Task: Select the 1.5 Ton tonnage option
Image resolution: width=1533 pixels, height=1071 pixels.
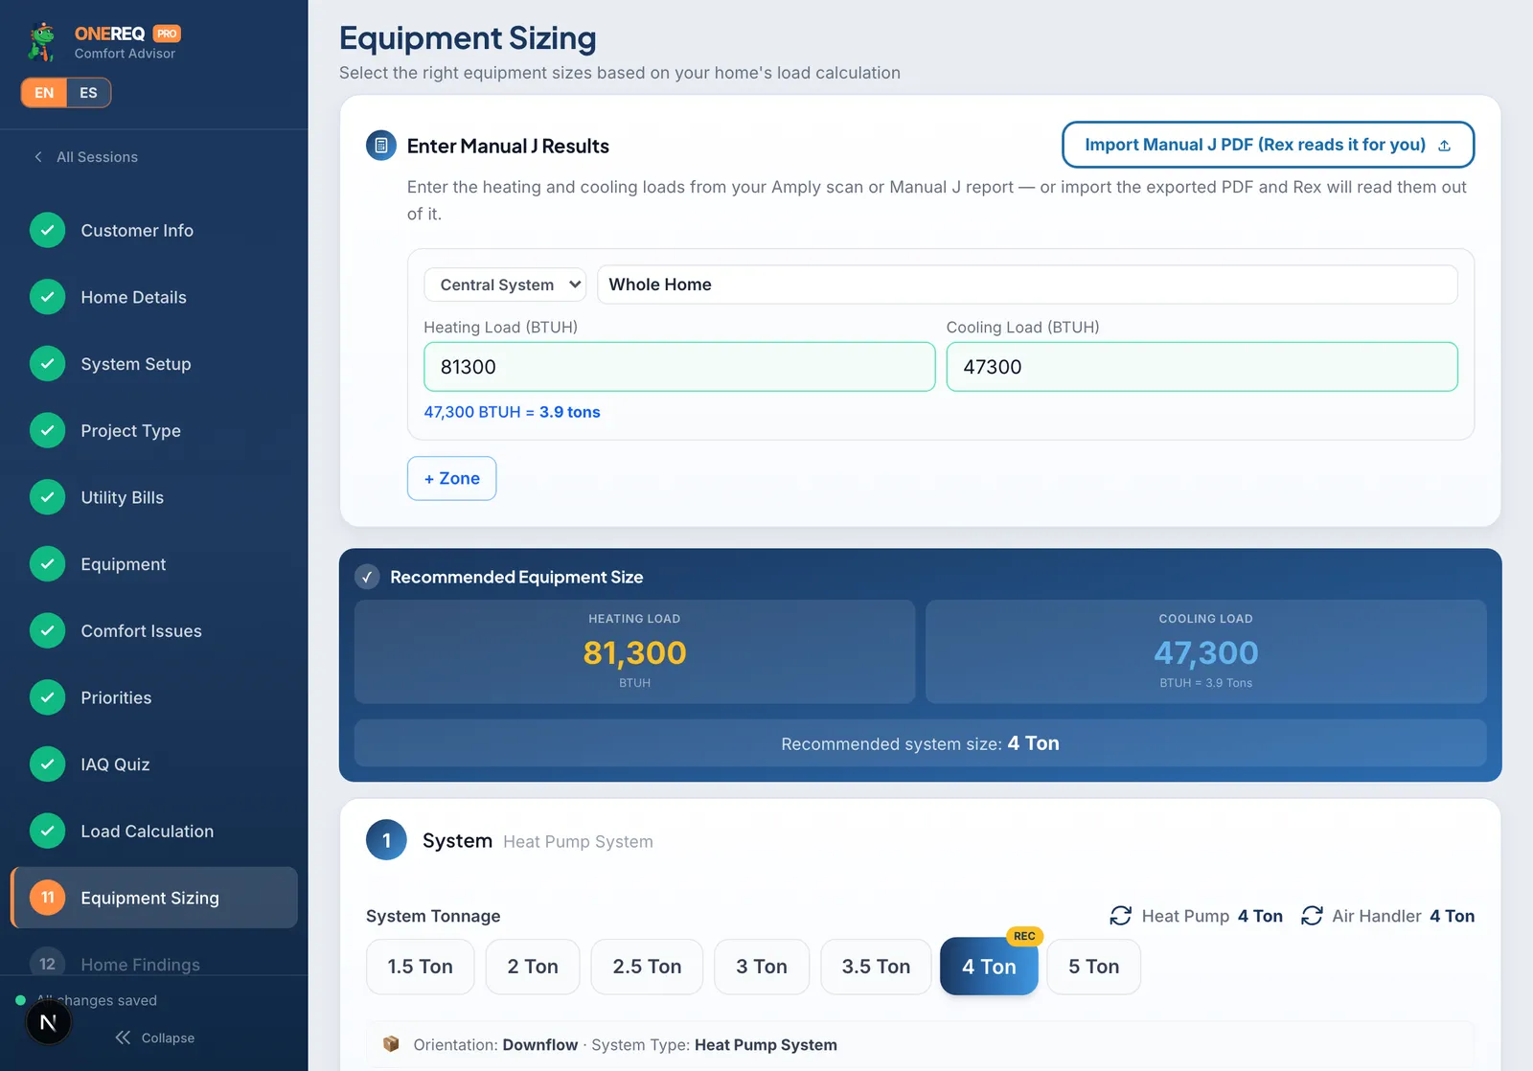Action: tap(421, 967)
